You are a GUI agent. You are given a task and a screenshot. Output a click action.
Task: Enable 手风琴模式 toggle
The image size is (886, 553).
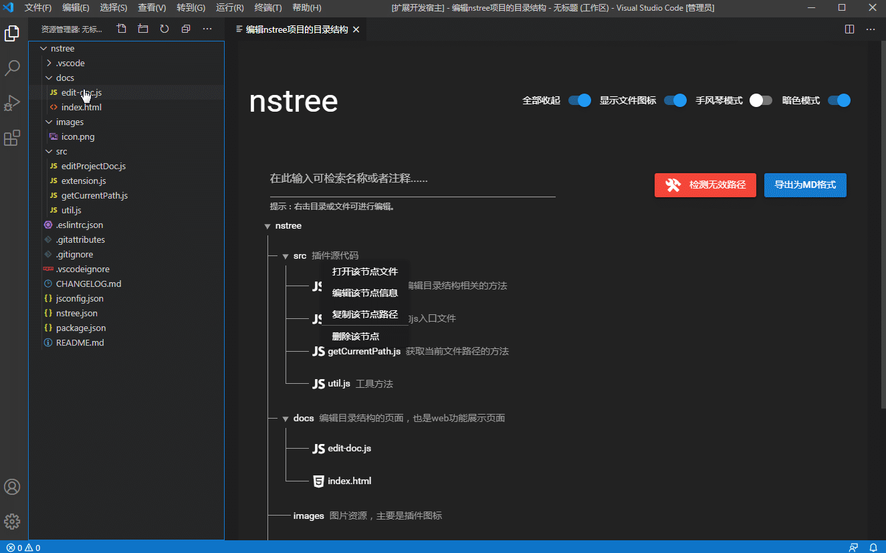pyautogui.click(x=760, y=100)
